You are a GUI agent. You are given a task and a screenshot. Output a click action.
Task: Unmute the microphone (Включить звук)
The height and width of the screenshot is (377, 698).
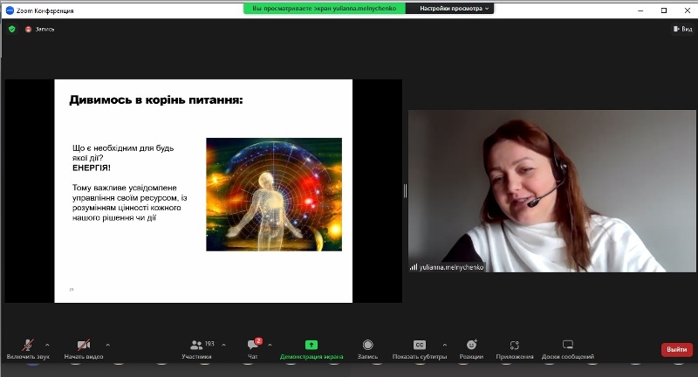tap(28, 346)
